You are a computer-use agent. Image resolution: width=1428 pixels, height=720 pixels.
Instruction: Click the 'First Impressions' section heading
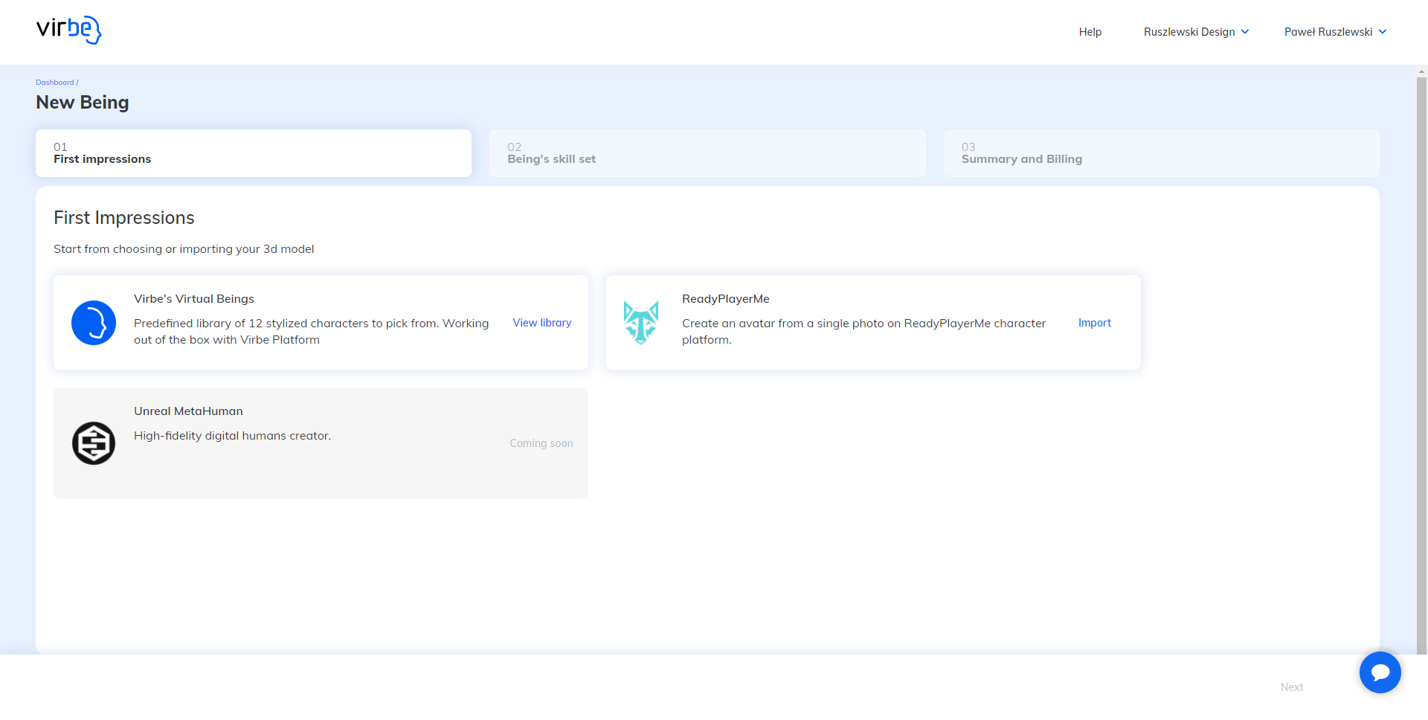click(124, 218)
